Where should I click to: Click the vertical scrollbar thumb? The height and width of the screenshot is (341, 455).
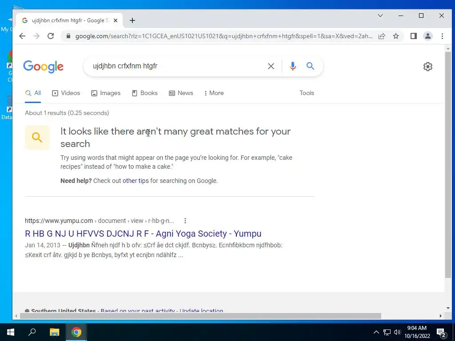(448, 165)
